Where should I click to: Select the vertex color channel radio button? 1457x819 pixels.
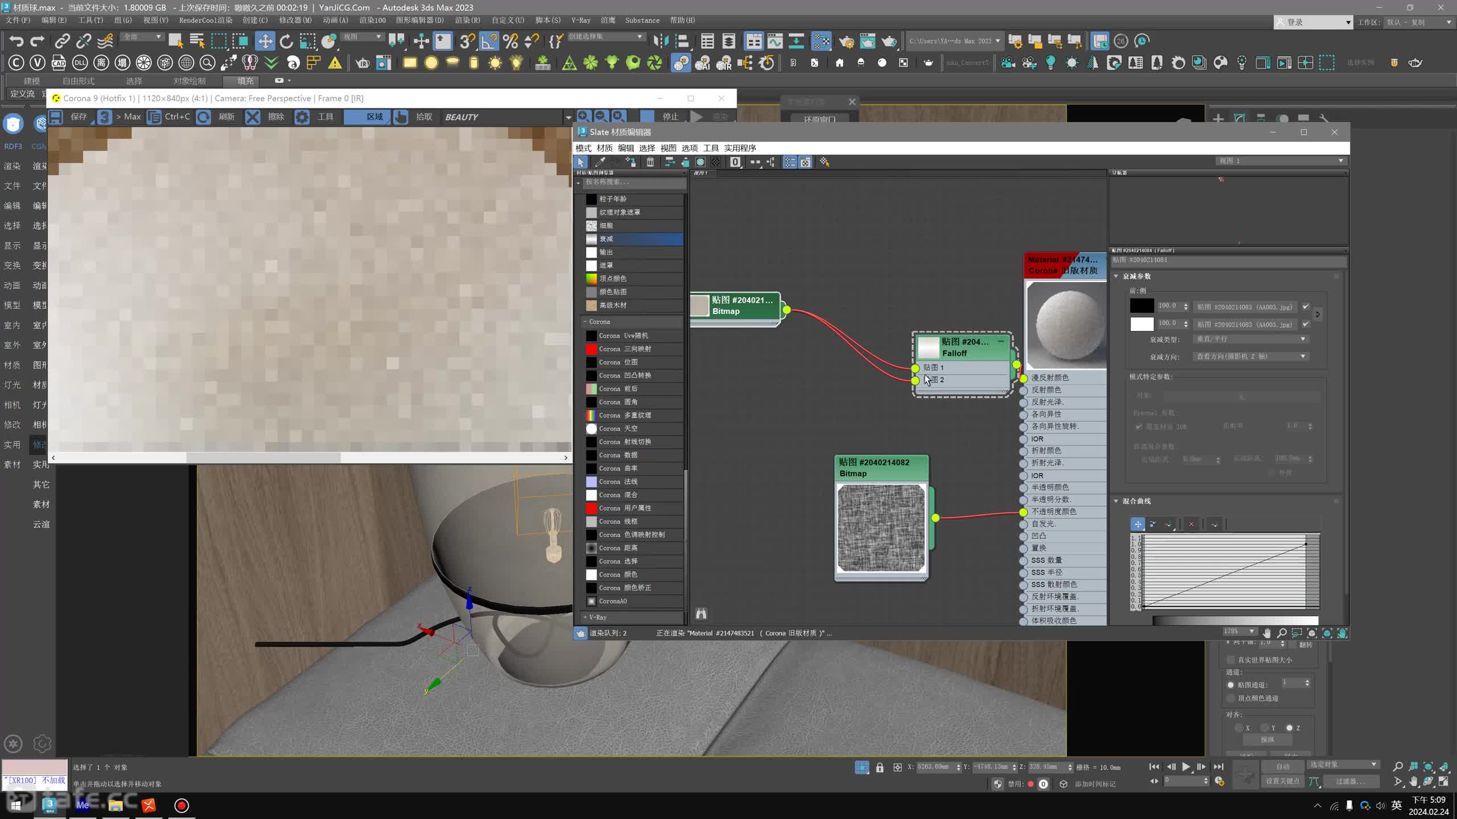click(1231, 698)
